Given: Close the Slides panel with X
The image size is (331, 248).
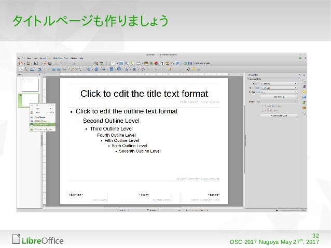Looking at the screenshot, I should click(x=39, y=75).
